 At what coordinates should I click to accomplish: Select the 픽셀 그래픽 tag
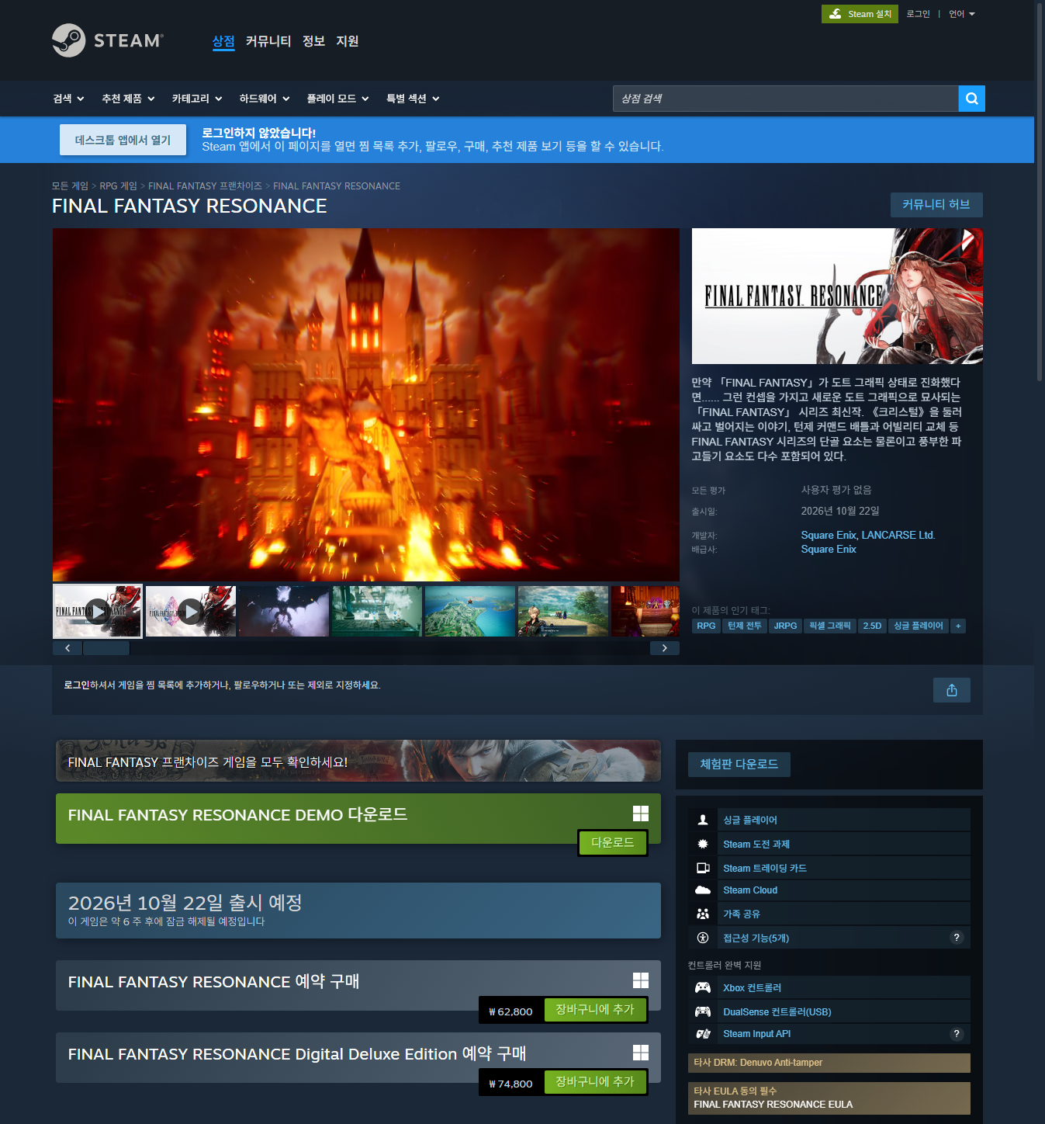pos(830,626)
